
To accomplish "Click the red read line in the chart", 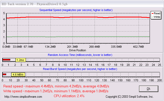I will coord(78,17).
